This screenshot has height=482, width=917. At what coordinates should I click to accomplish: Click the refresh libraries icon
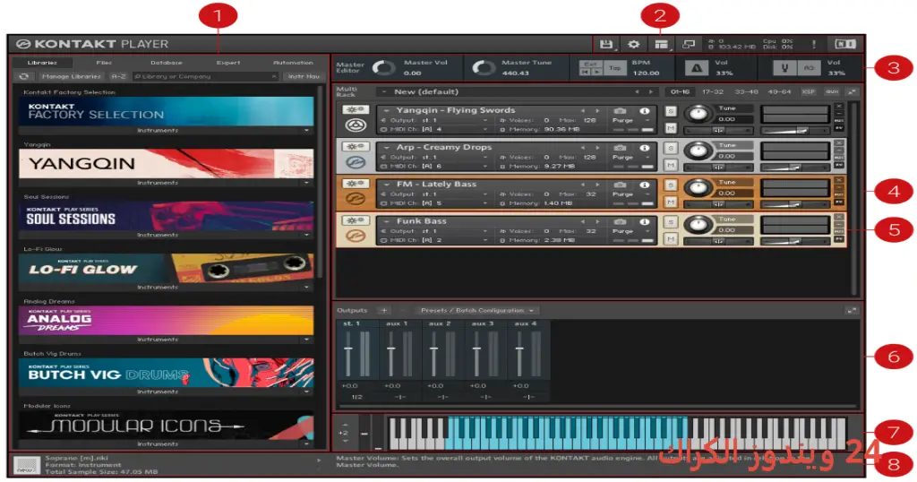24,77
